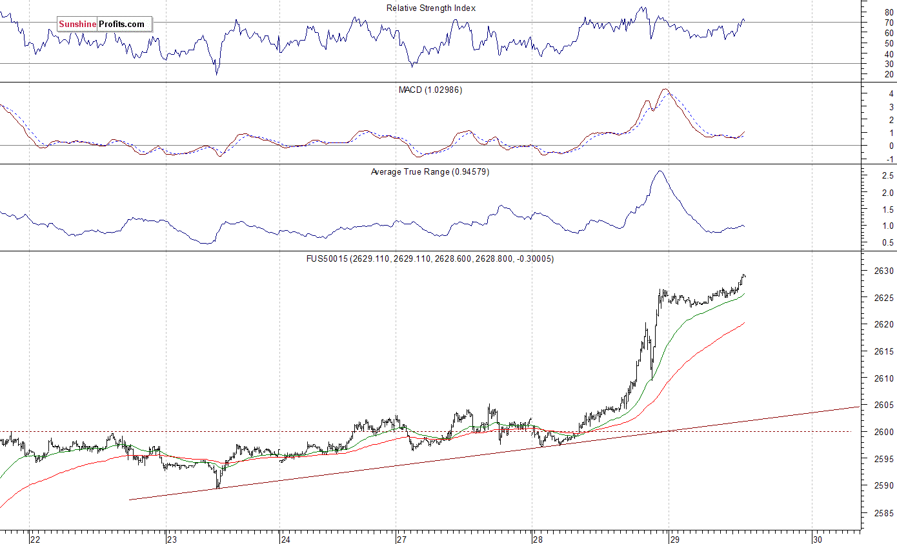Click date label 23 on time axis
897x544 pixels.
pos(172,538)
